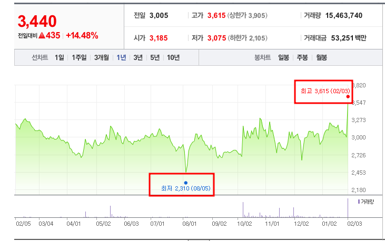The height and width of the screenshot is (241, 385).
Task: Click the 하한가 2,105 text
Action: pyautogui.click(x=248, y=38)
